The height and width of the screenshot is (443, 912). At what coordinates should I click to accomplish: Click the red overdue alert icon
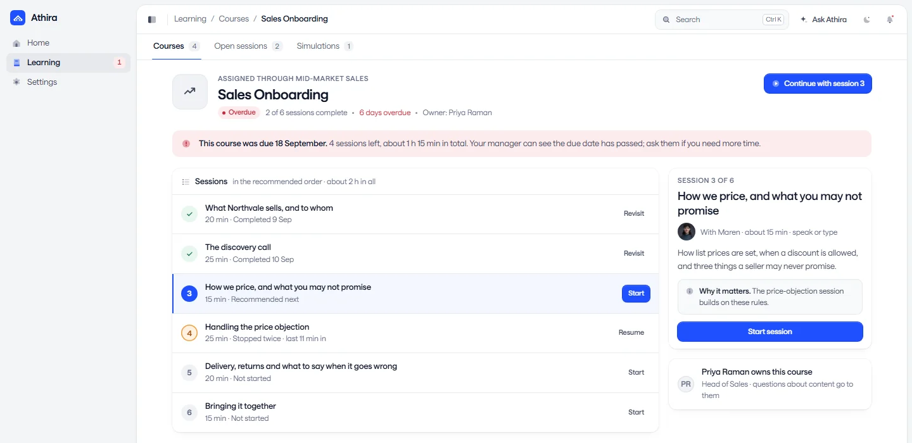pyautogui.click(x=186, y=144)
